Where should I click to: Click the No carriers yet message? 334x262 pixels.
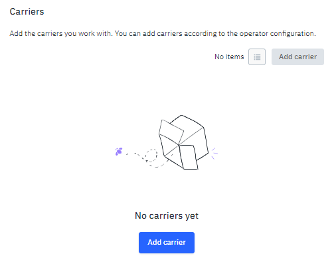pyautogui.click(x=167, y=215)
